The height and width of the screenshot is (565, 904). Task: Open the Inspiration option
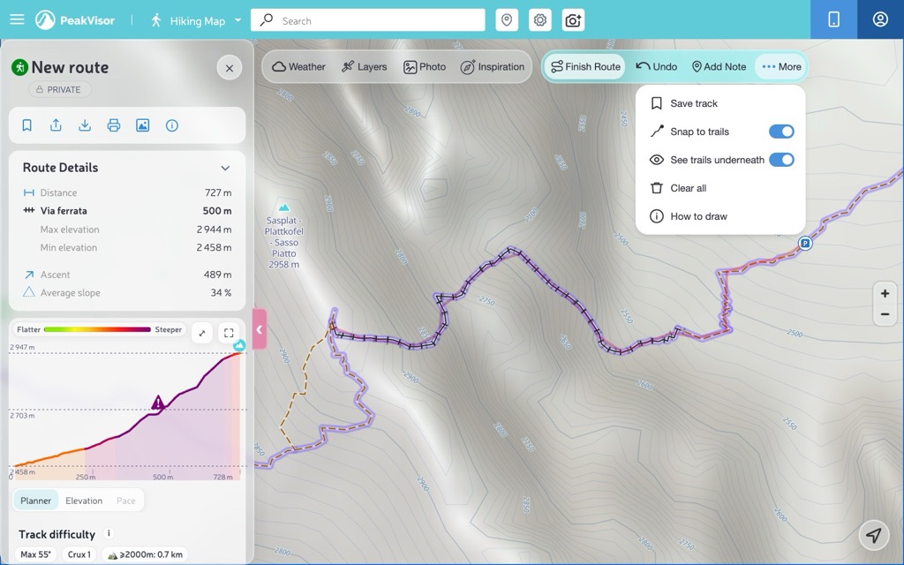click(x=493, y=67)
